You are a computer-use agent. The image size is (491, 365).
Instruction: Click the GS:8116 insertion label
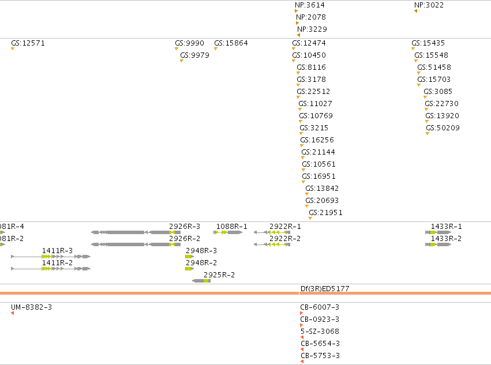(x=311, y=67)
